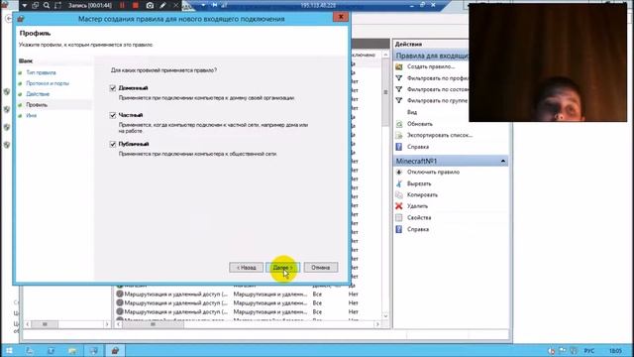Click the 18:05 clock in system tray
The height and width of the screenshot is (357, 634).
tap(615, 350)
